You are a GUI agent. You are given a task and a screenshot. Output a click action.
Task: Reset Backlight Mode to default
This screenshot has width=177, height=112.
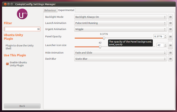click(170, 17)
